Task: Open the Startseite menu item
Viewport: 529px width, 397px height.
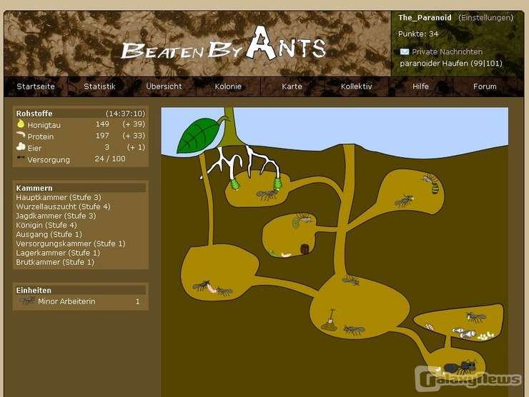Action: [x=36, y=86]
